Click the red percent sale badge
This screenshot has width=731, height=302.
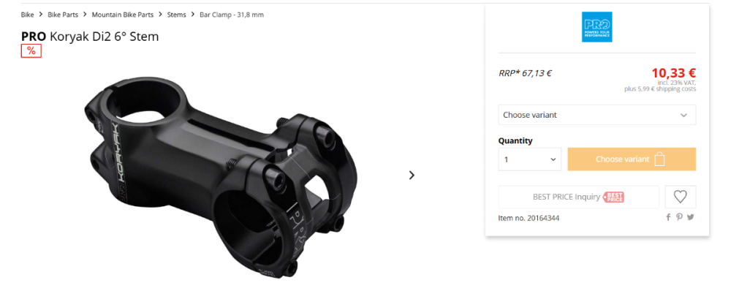[x=31, y=50]
